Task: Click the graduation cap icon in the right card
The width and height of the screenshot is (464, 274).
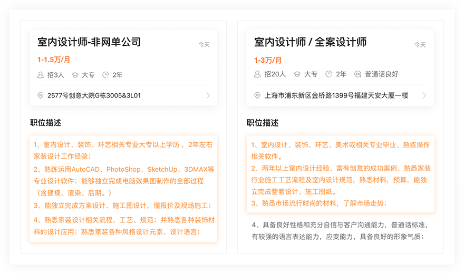Action: (297, 74)
